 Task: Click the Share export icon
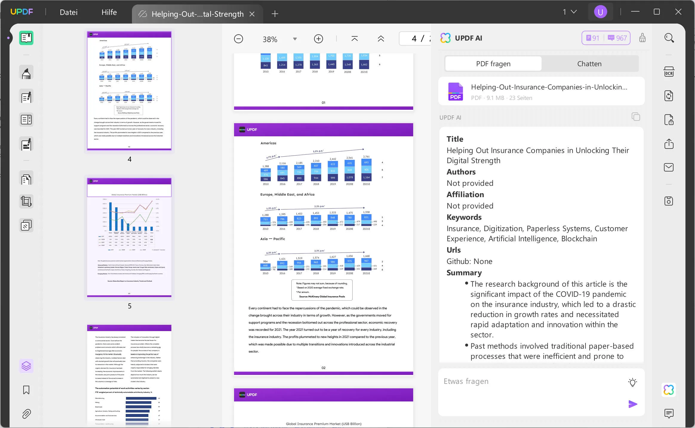click(669, 144)
